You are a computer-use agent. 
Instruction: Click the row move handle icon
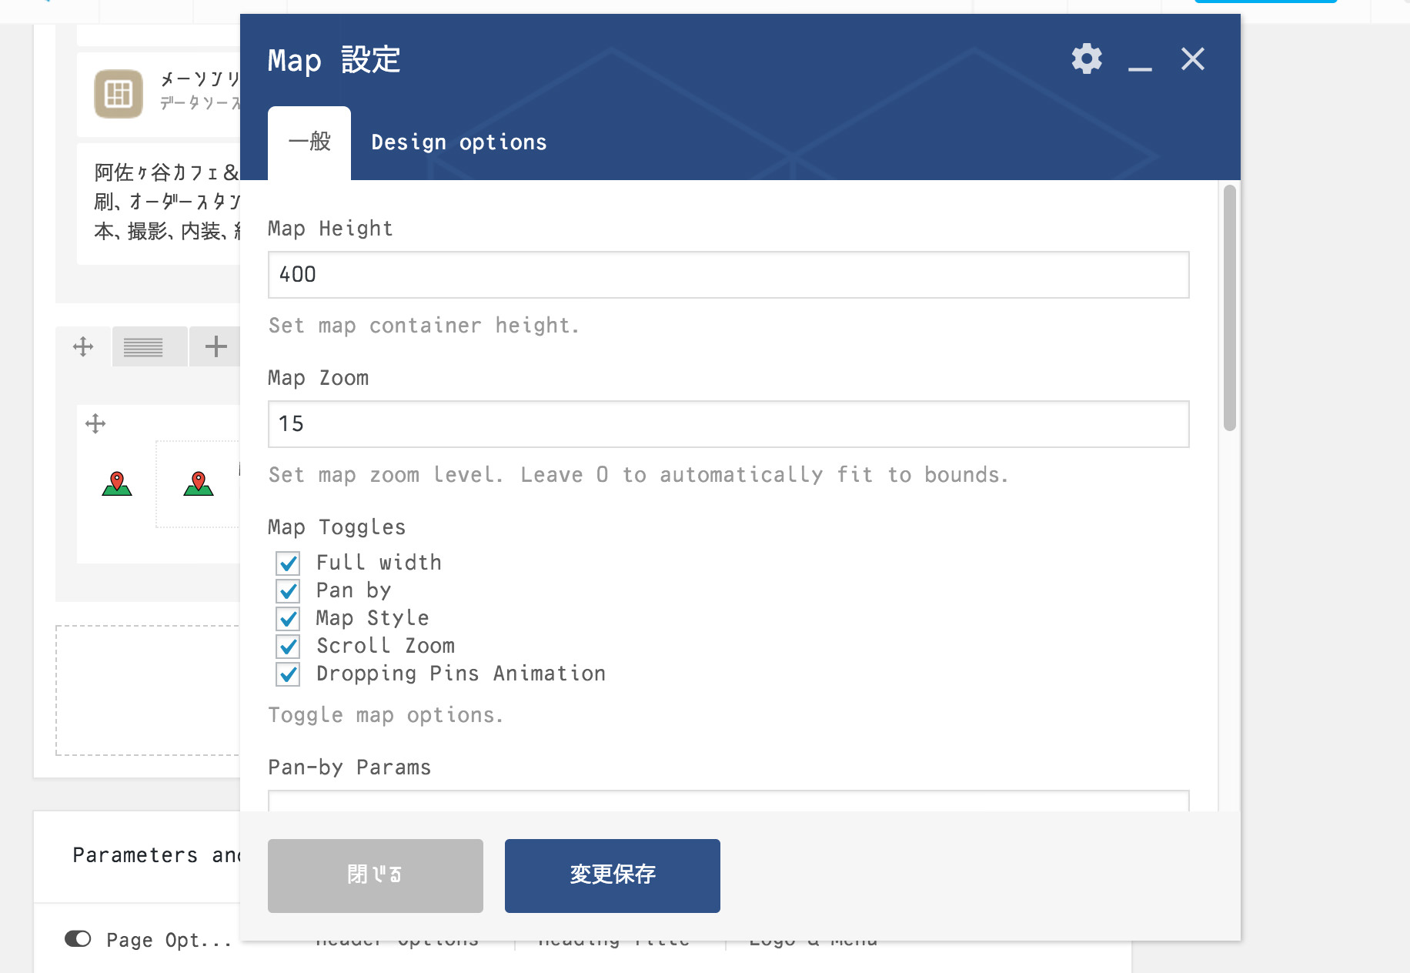click(83, 346)
